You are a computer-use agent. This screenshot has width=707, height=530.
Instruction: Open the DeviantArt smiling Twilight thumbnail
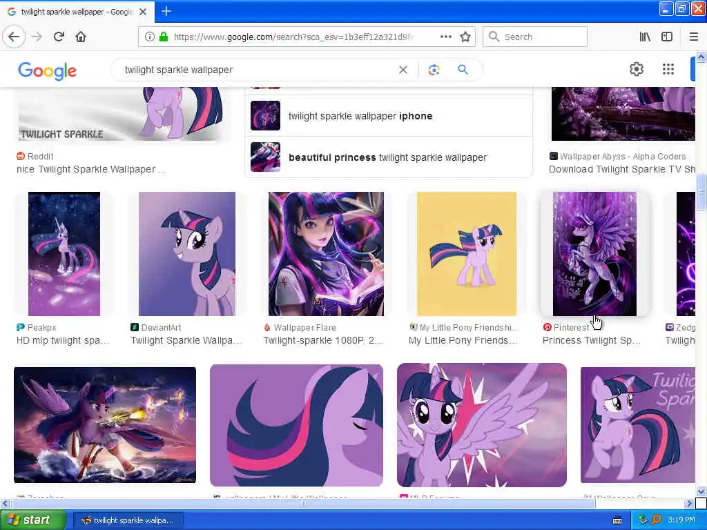pos(186,254)
